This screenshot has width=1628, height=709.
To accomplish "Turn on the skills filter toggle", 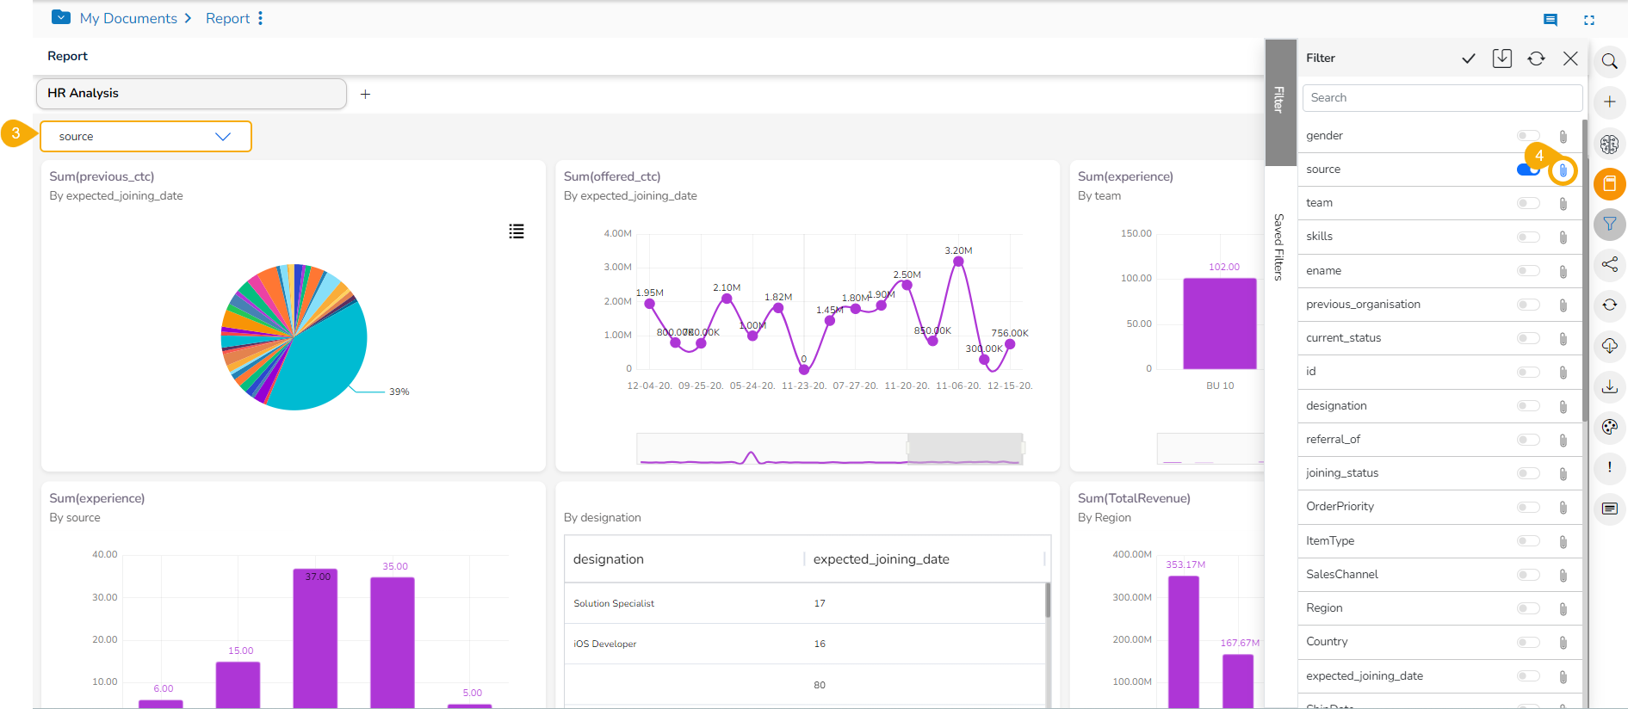I will coord(1528,237).
